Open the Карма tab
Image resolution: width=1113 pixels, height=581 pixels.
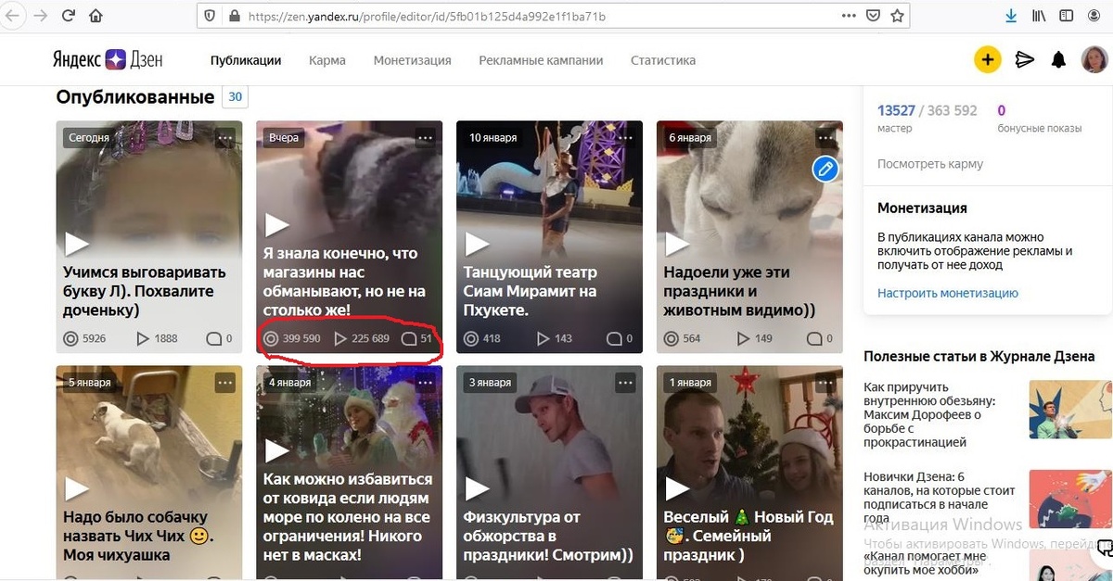(x=327, y=60)
